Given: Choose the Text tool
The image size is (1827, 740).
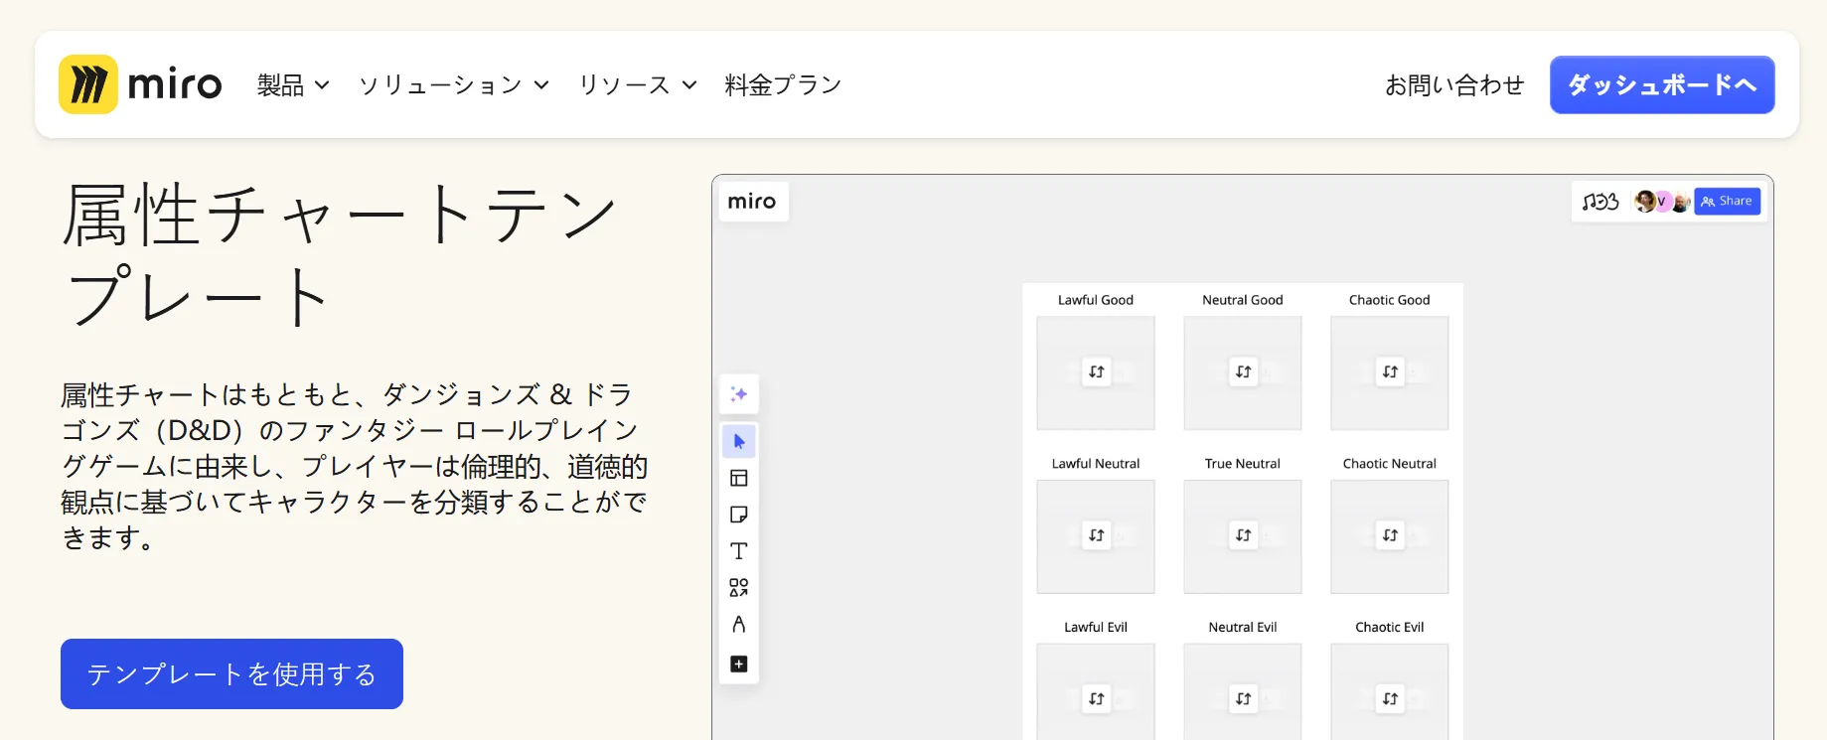Looking at the screenshot, I should (738, 551).
